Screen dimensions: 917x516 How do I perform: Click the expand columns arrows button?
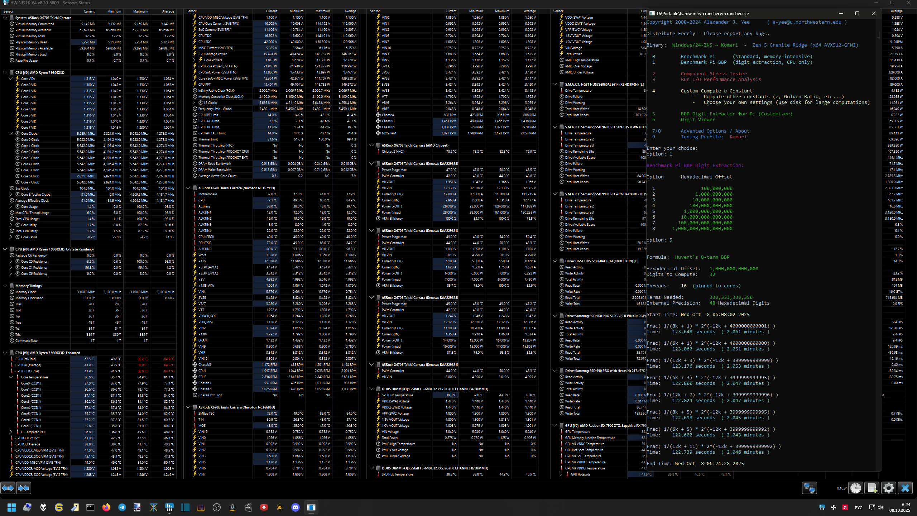coord(8,488)
